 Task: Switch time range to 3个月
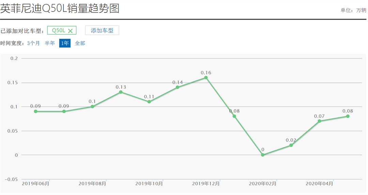(33, 43)
